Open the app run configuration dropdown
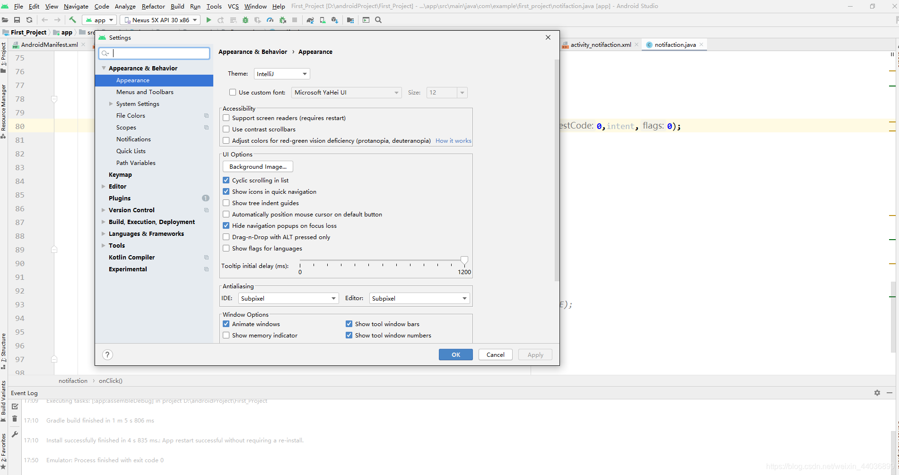This screenshot has height=475, width=899. click(x=99, y=20)
